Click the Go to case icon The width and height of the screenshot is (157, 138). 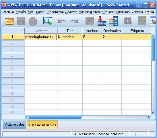coord(90,21)
